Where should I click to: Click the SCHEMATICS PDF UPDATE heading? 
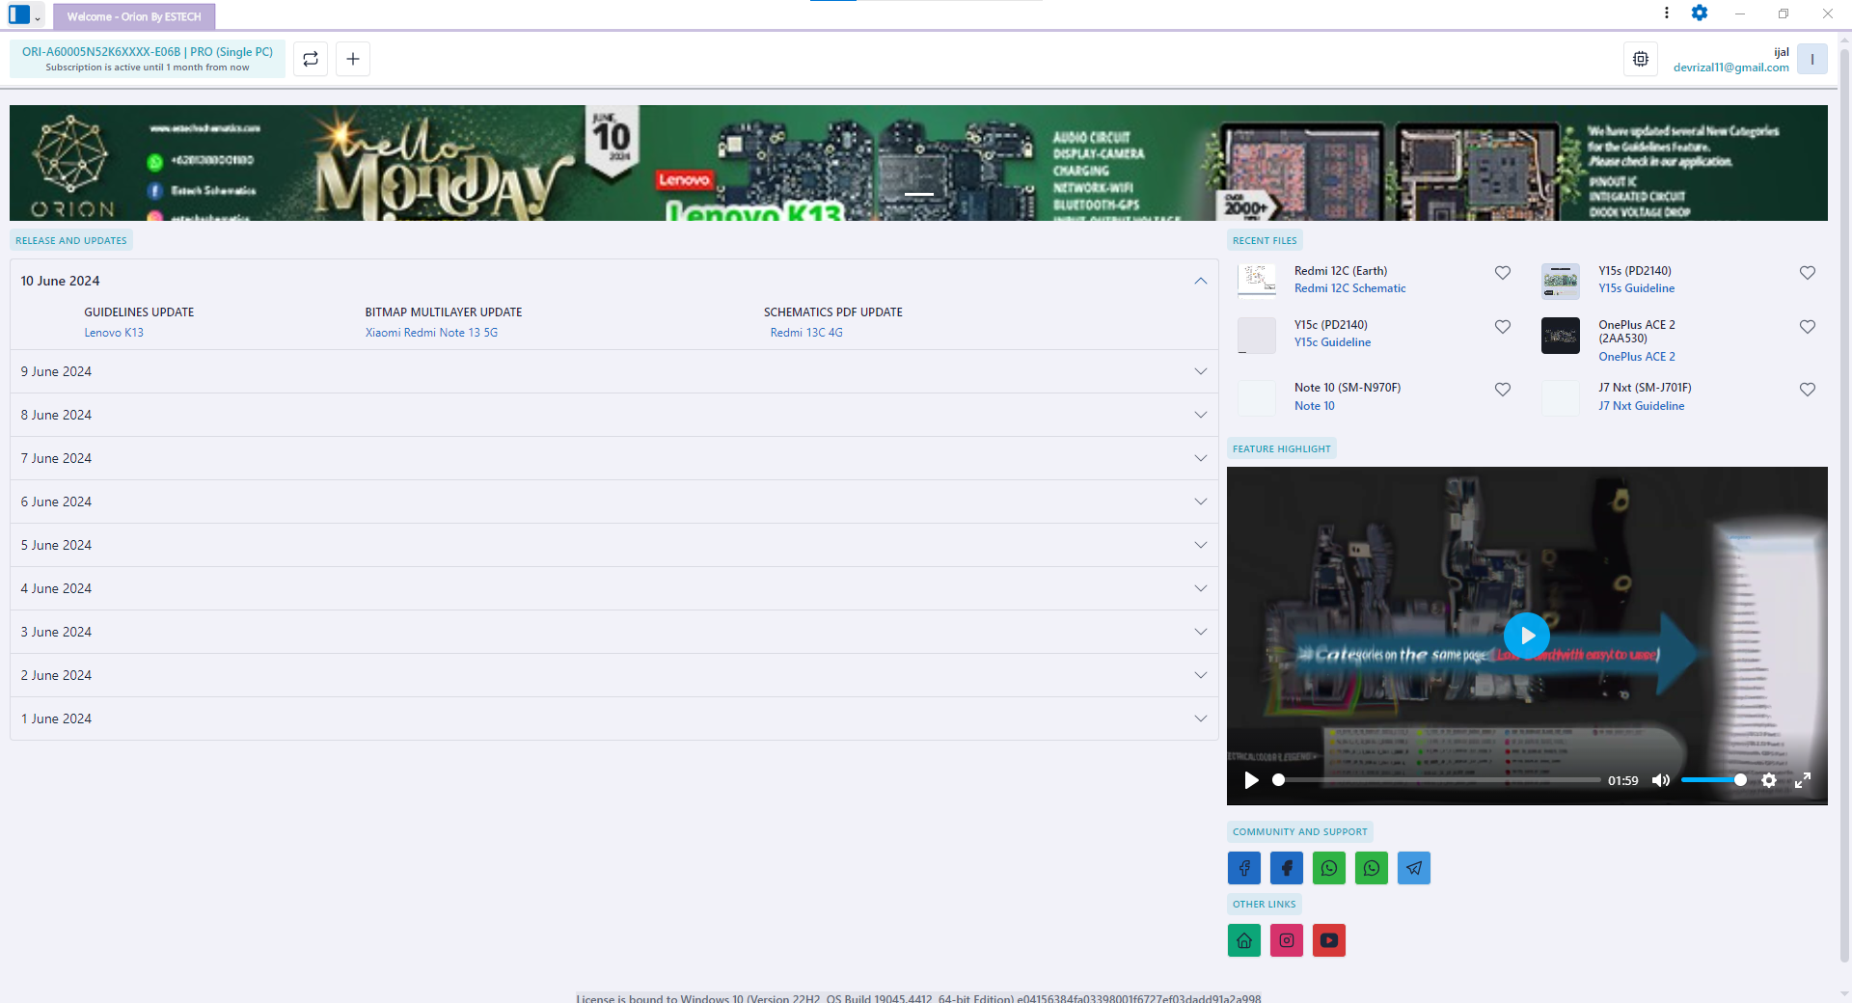833,312
